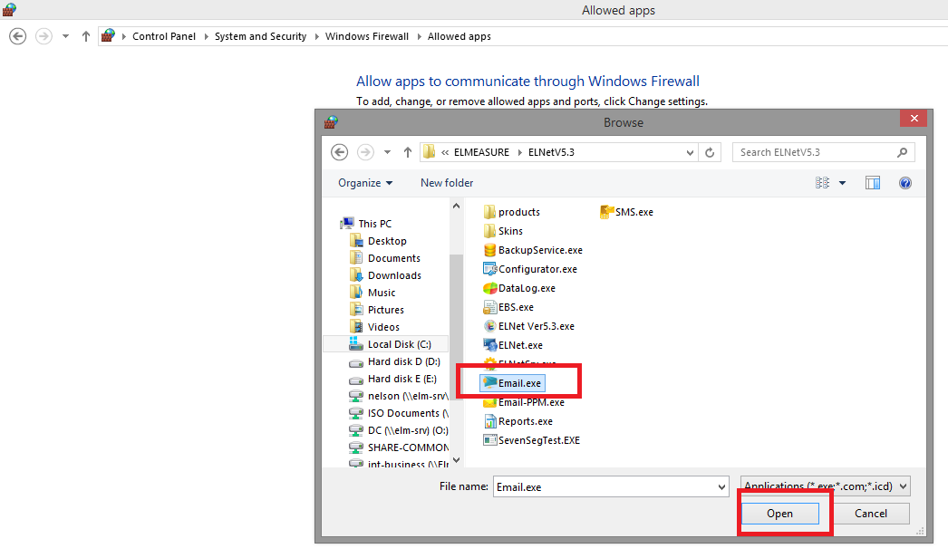Open the view options dropdown arrow
The image size is (948, 558).
tap(842, 183)
